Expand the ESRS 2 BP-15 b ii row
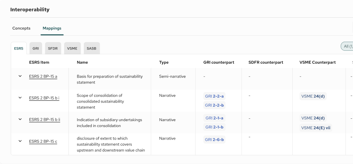Viewport: 353px width, 164px height. point(20,119)
